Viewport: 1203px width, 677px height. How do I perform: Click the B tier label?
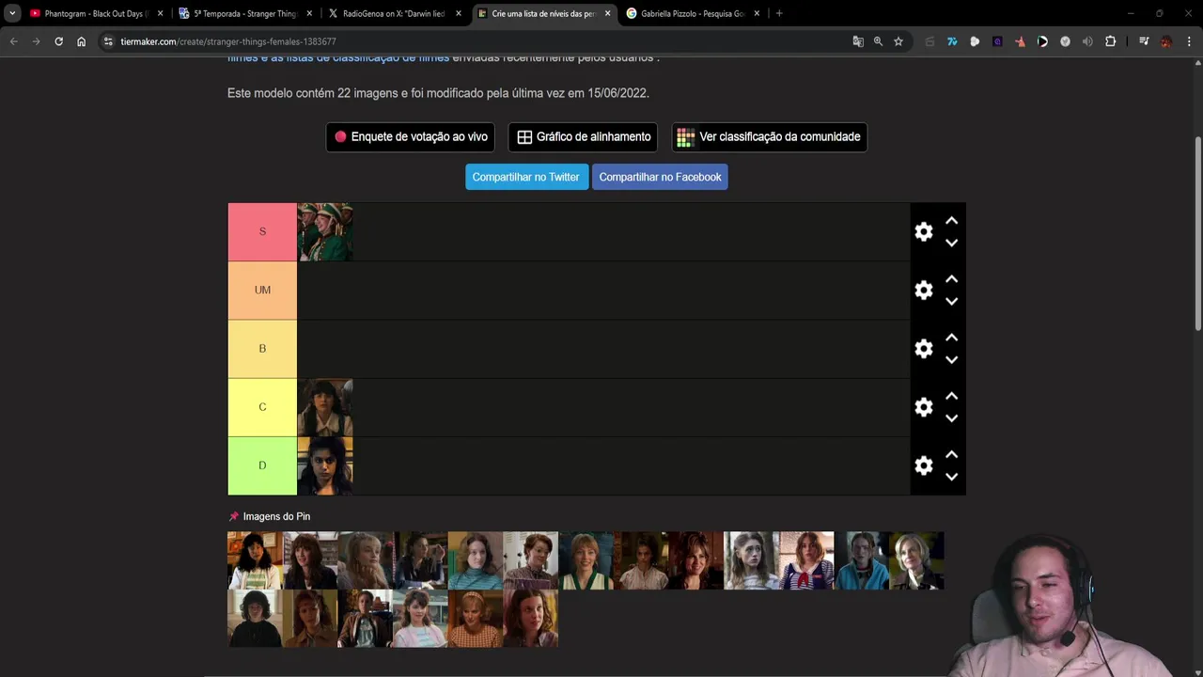tap(262, 349)
